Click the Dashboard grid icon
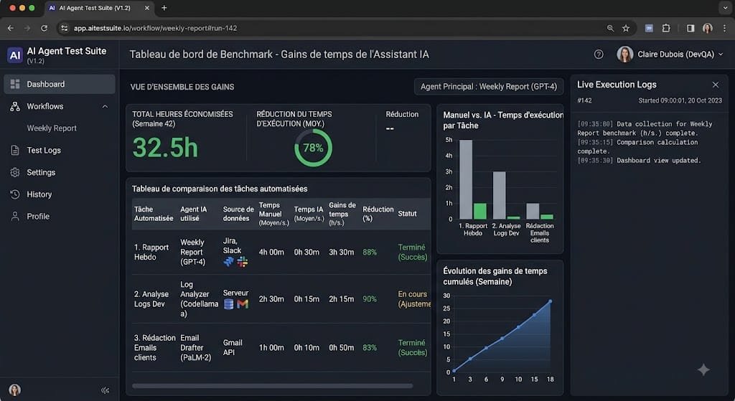Screen dimensions: 735x401 [15, 84]
